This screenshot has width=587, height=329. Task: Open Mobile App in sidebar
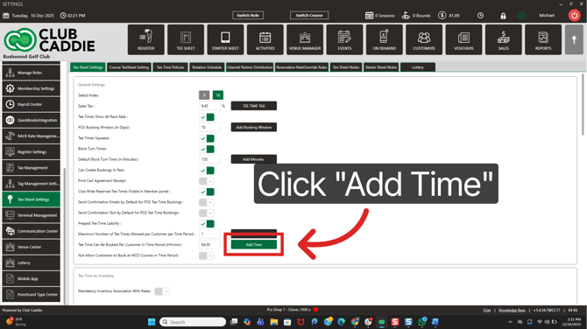pos(31,278)
